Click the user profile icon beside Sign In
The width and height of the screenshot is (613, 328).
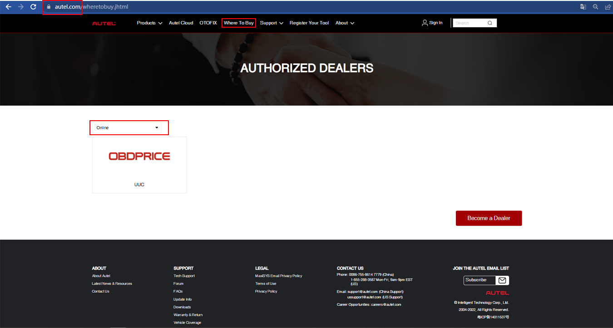pos(425,23)
